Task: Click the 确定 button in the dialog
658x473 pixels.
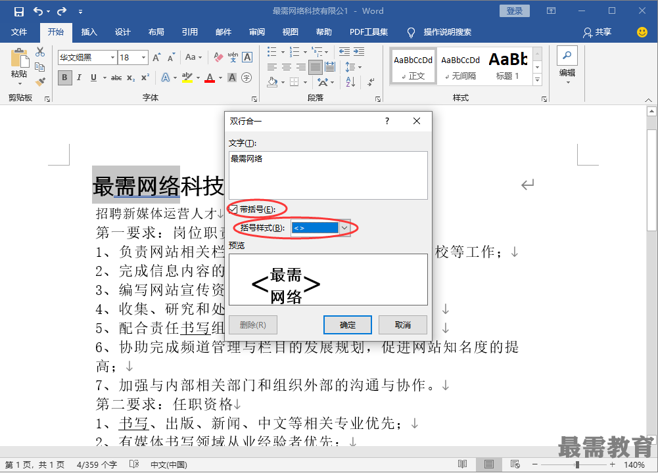Action: coord(348,325)
